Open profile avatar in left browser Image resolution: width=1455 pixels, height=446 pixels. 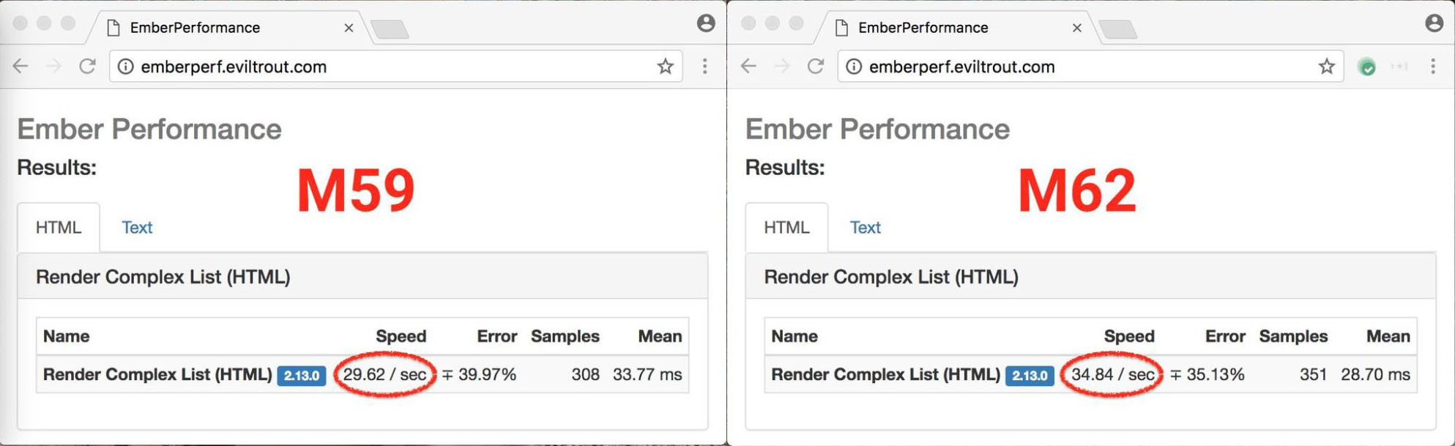click(706, 23)
